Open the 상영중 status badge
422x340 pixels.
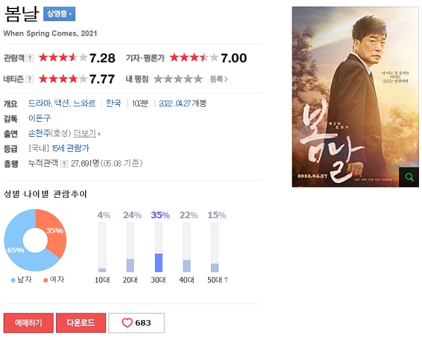59,14
